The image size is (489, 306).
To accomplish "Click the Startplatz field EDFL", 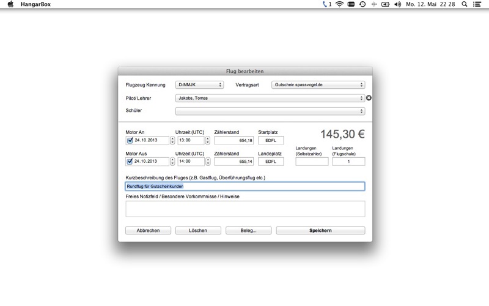I will coord(271,141).
